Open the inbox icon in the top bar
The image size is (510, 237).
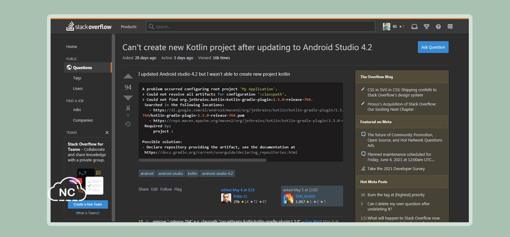(x=415, y=27)
